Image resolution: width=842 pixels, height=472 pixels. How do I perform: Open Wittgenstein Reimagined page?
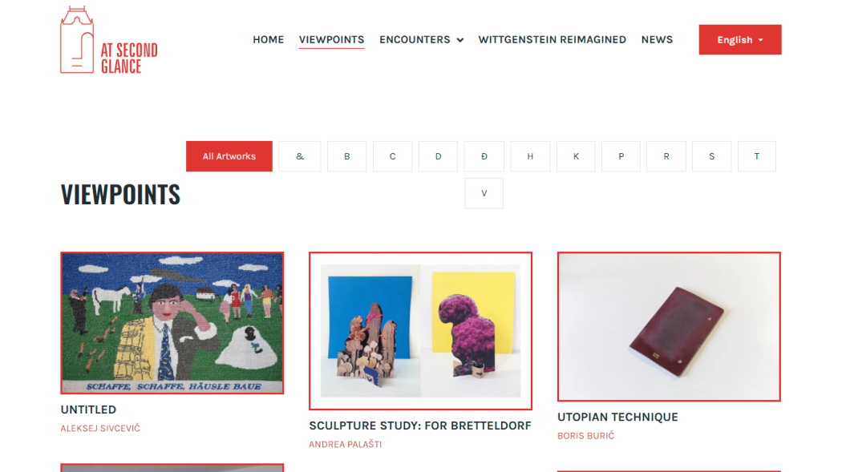click(x=552, y=40)
